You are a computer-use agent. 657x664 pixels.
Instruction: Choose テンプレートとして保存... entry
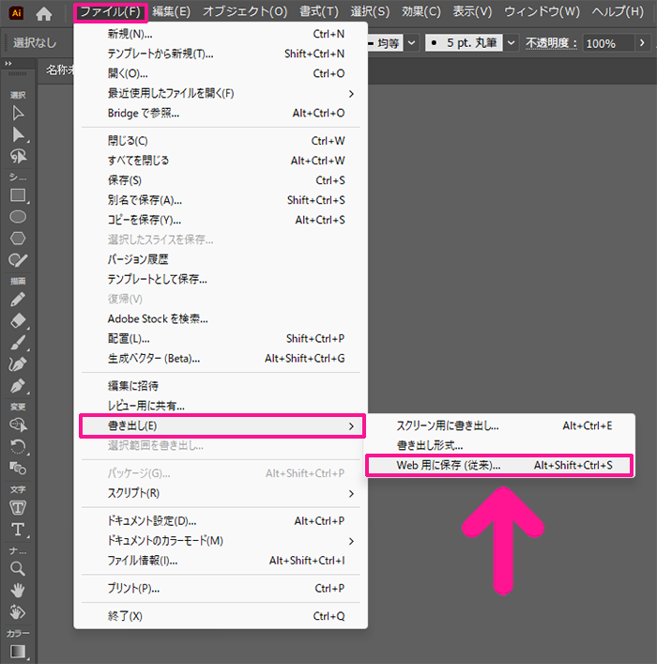tap(221, 279)
